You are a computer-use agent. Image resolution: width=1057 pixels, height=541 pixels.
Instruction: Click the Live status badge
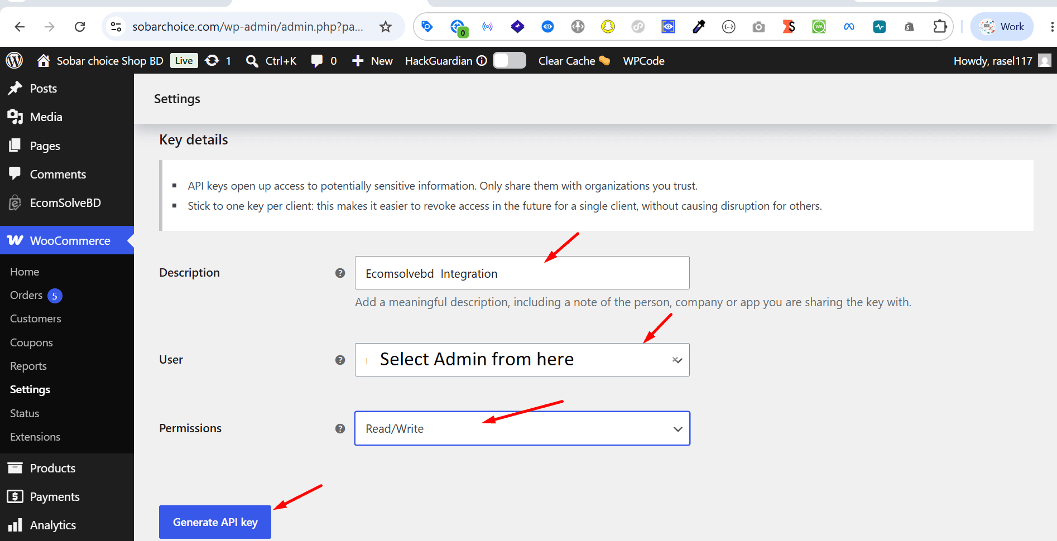pos(184,60)
